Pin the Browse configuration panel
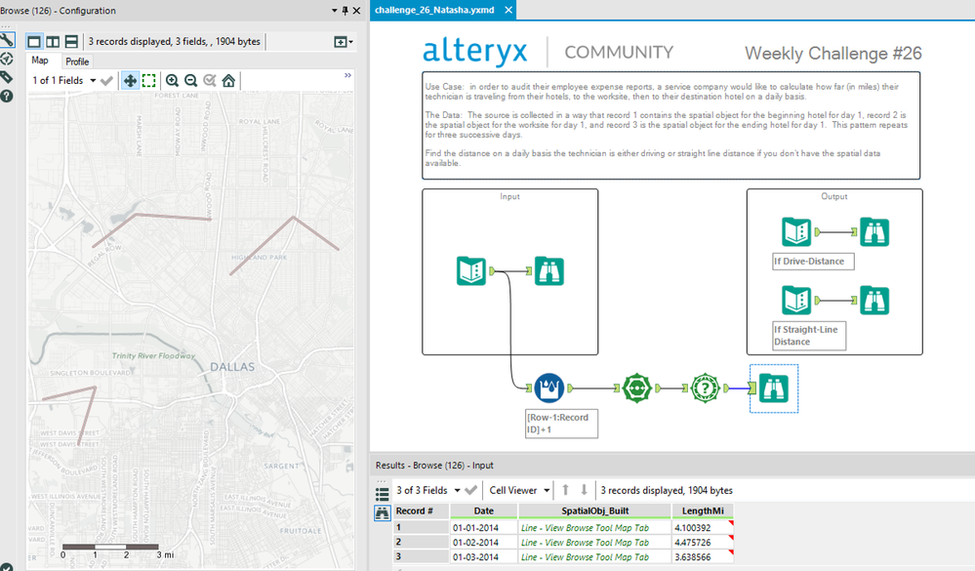975x571 pixels. [x=345, y=11]
